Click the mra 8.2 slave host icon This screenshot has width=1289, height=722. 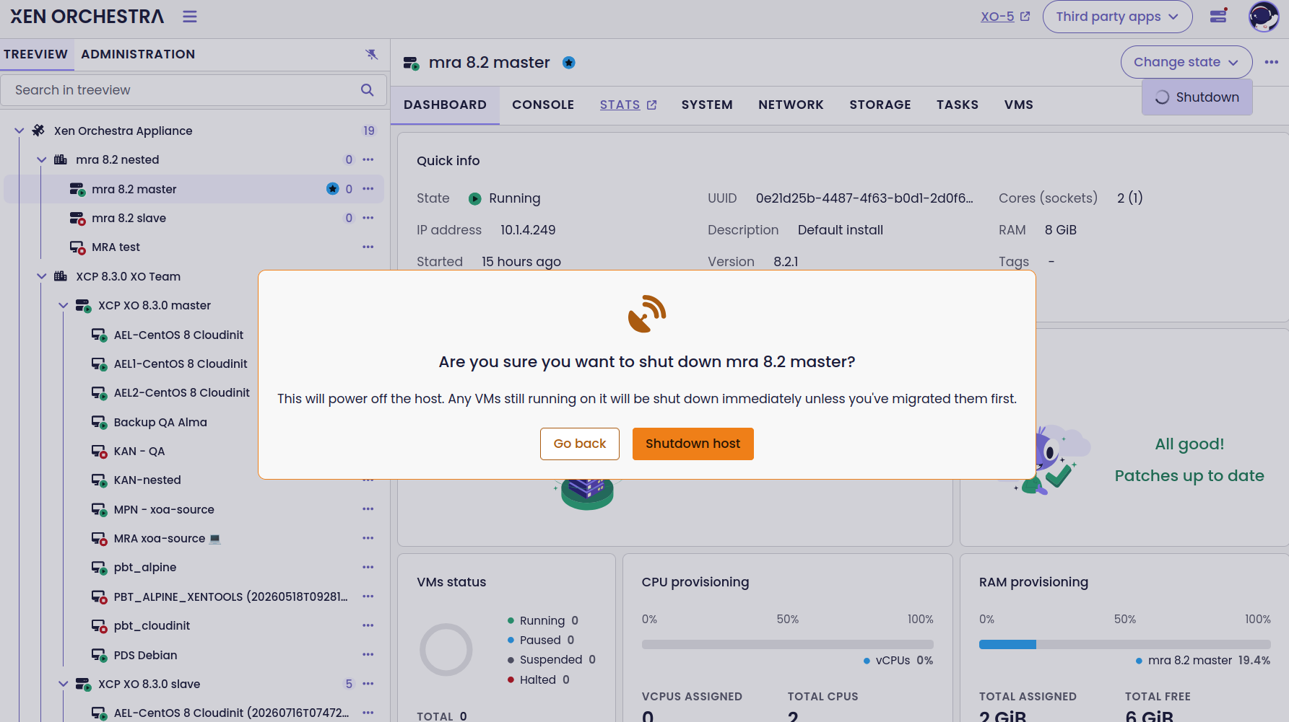[x=77, y=218]
